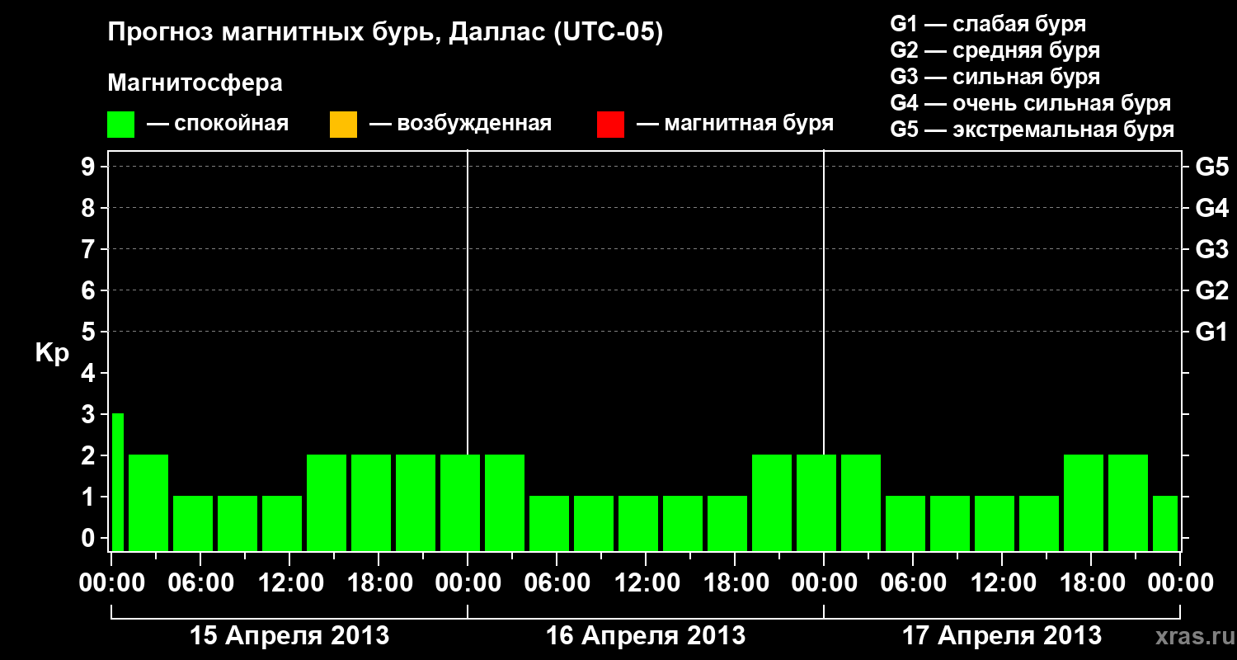Select the 'G2 — средняя буря' legend line
The height and width of the screenshot is (660, 1237).
click(995, 50)
